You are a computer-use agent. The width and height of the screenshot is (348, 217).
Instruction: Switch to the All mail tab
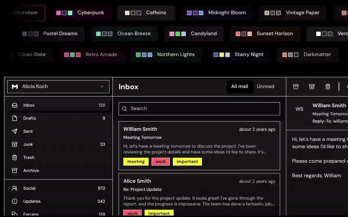[x=240, y=86]
